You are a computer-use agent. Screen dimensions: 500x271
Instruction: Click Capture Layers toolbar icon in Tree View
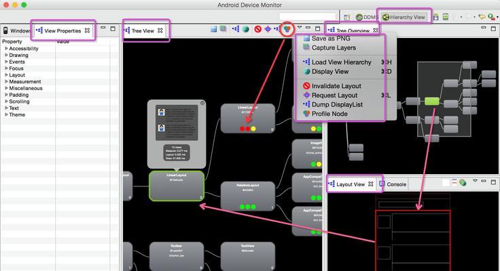pos(224,29)
